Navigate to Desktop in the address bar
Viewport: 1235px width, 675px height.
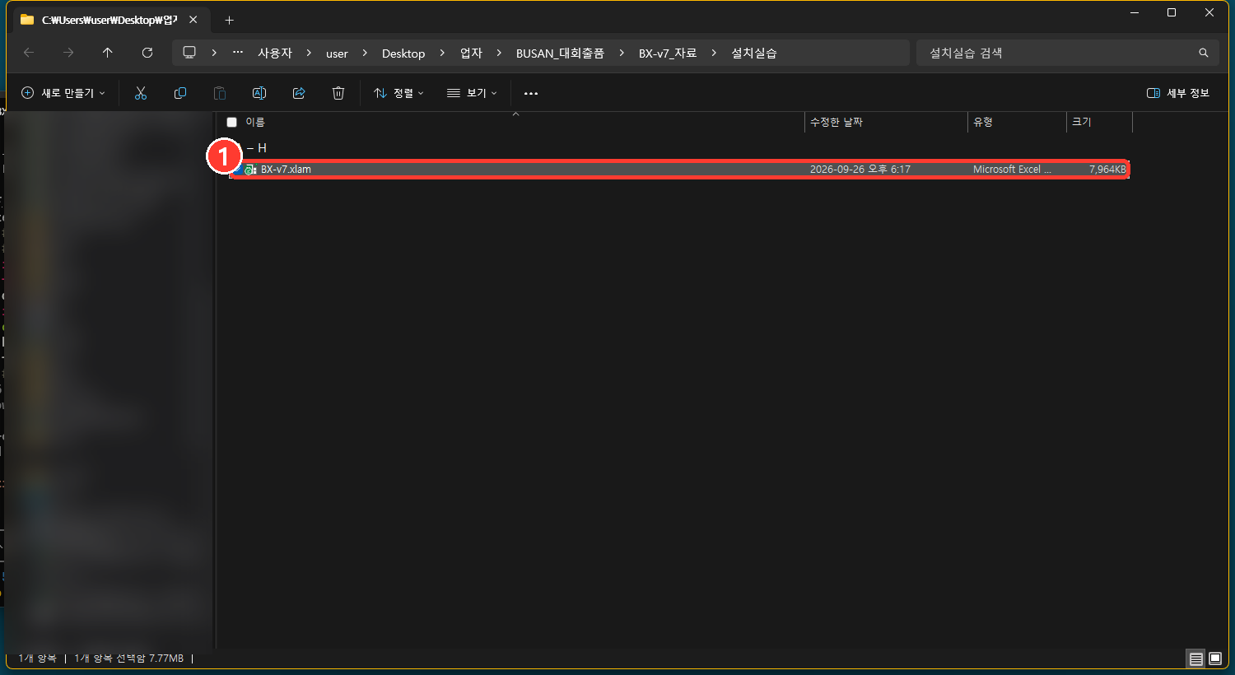tap(403, 53)
